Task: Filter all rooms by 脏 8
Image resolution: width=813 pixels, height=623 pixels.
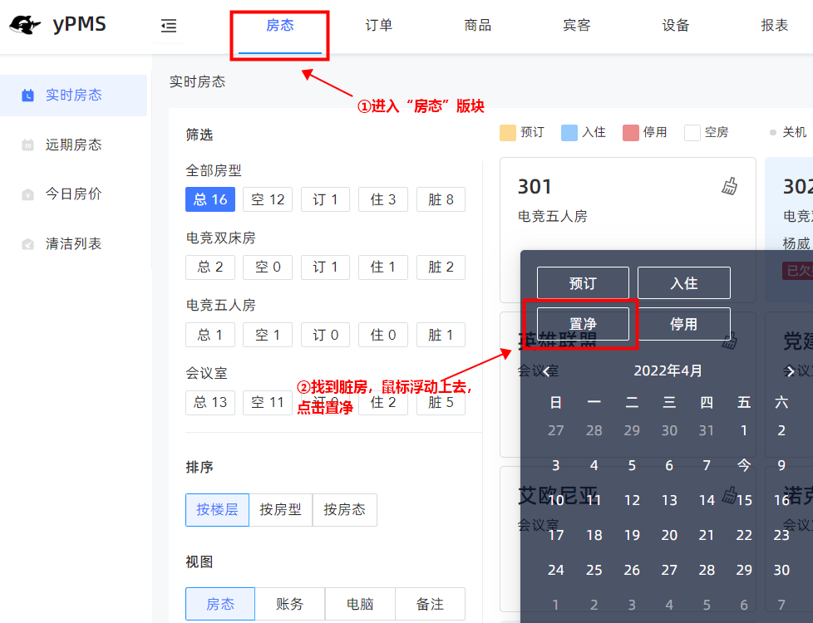Action: click(x=441, y=199)
